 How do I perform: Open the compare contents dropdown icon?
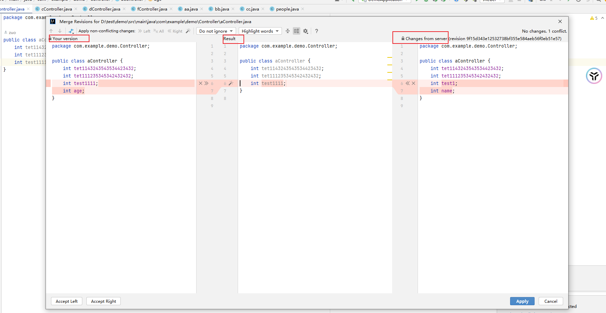pyautogui.click(x=71, y=31)
